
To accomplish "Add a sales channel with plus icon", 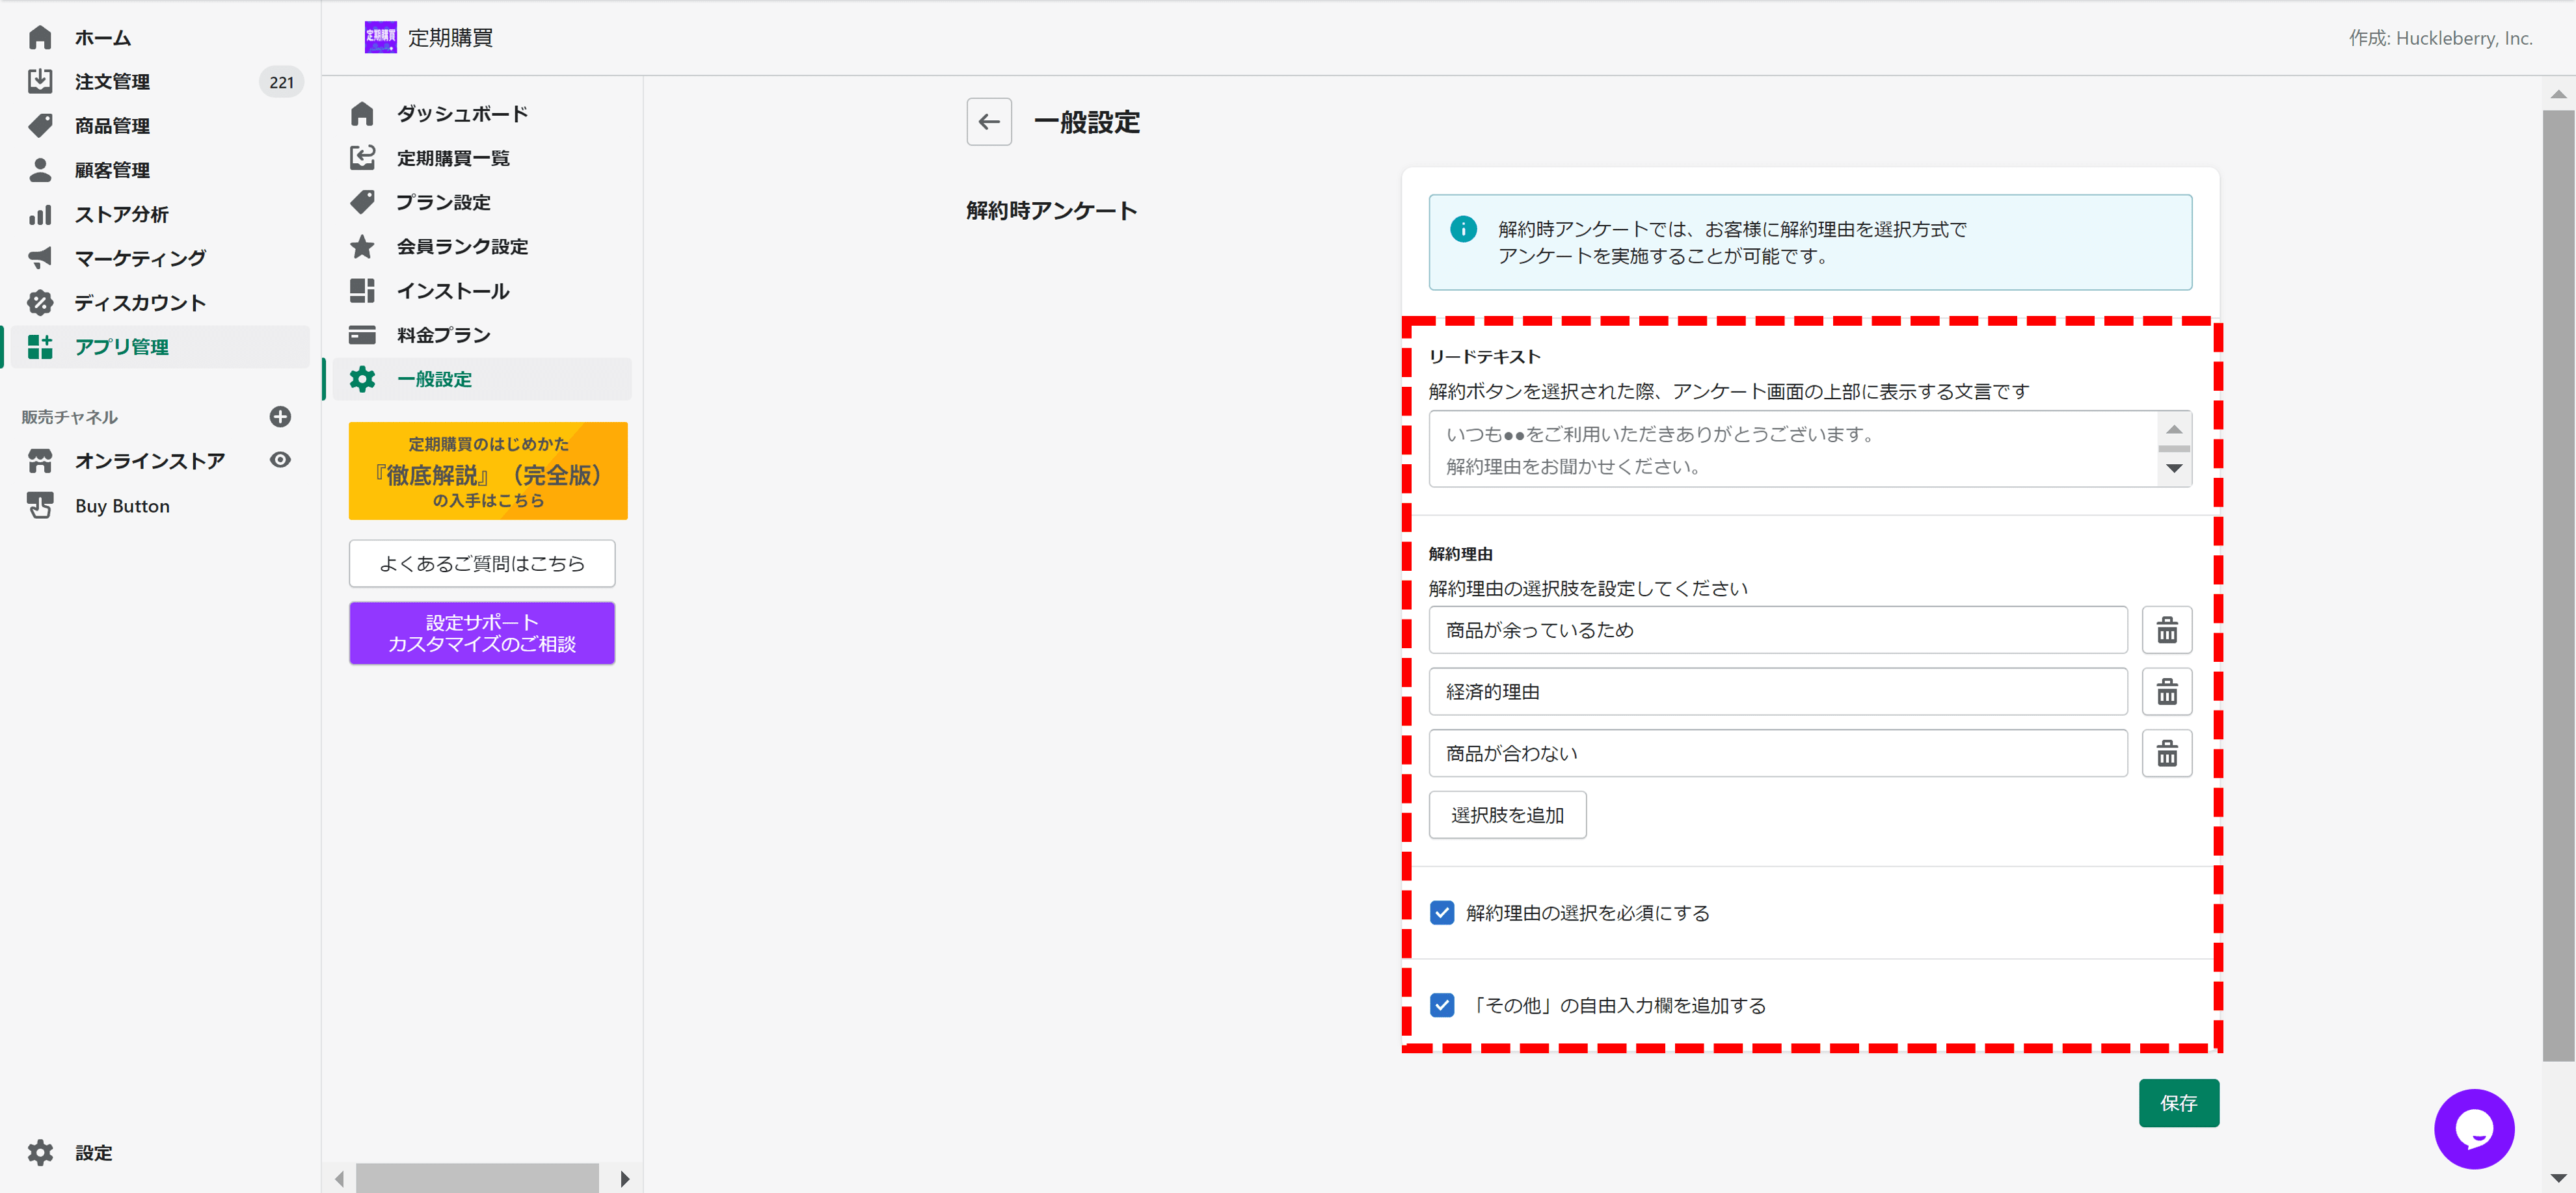I will click(x=280, y=417).
